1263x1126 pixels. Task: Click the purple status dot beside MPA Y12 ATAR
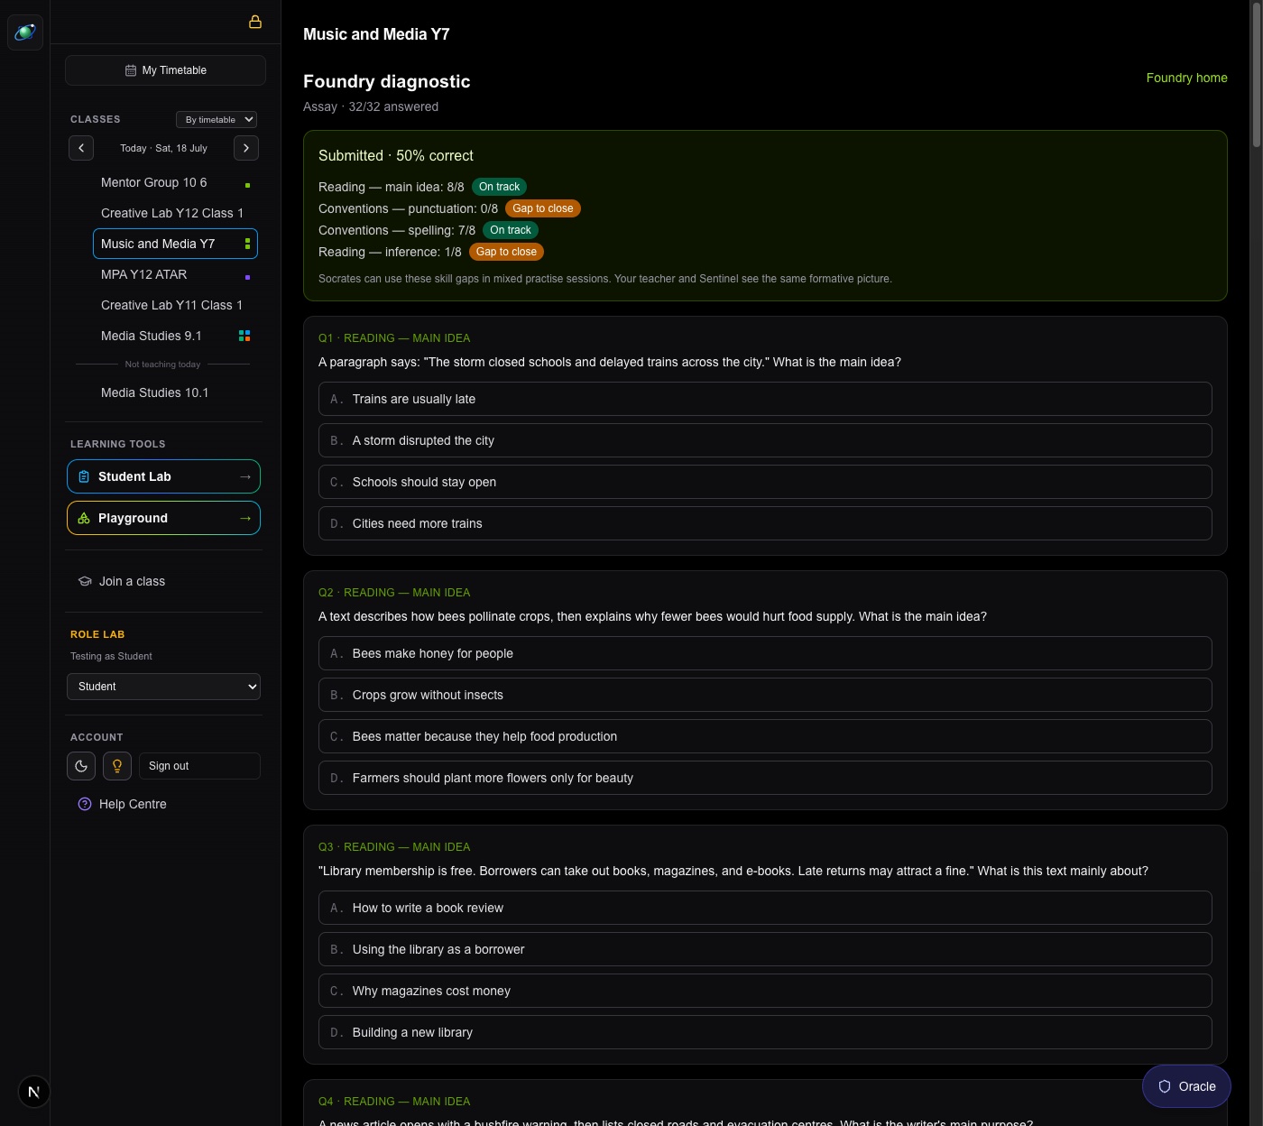pyautogui.click(x=247, y=277)
